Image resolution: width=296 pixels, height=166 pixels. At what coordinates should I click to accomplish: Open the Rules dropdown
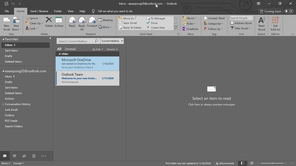(x=189, y=24)
